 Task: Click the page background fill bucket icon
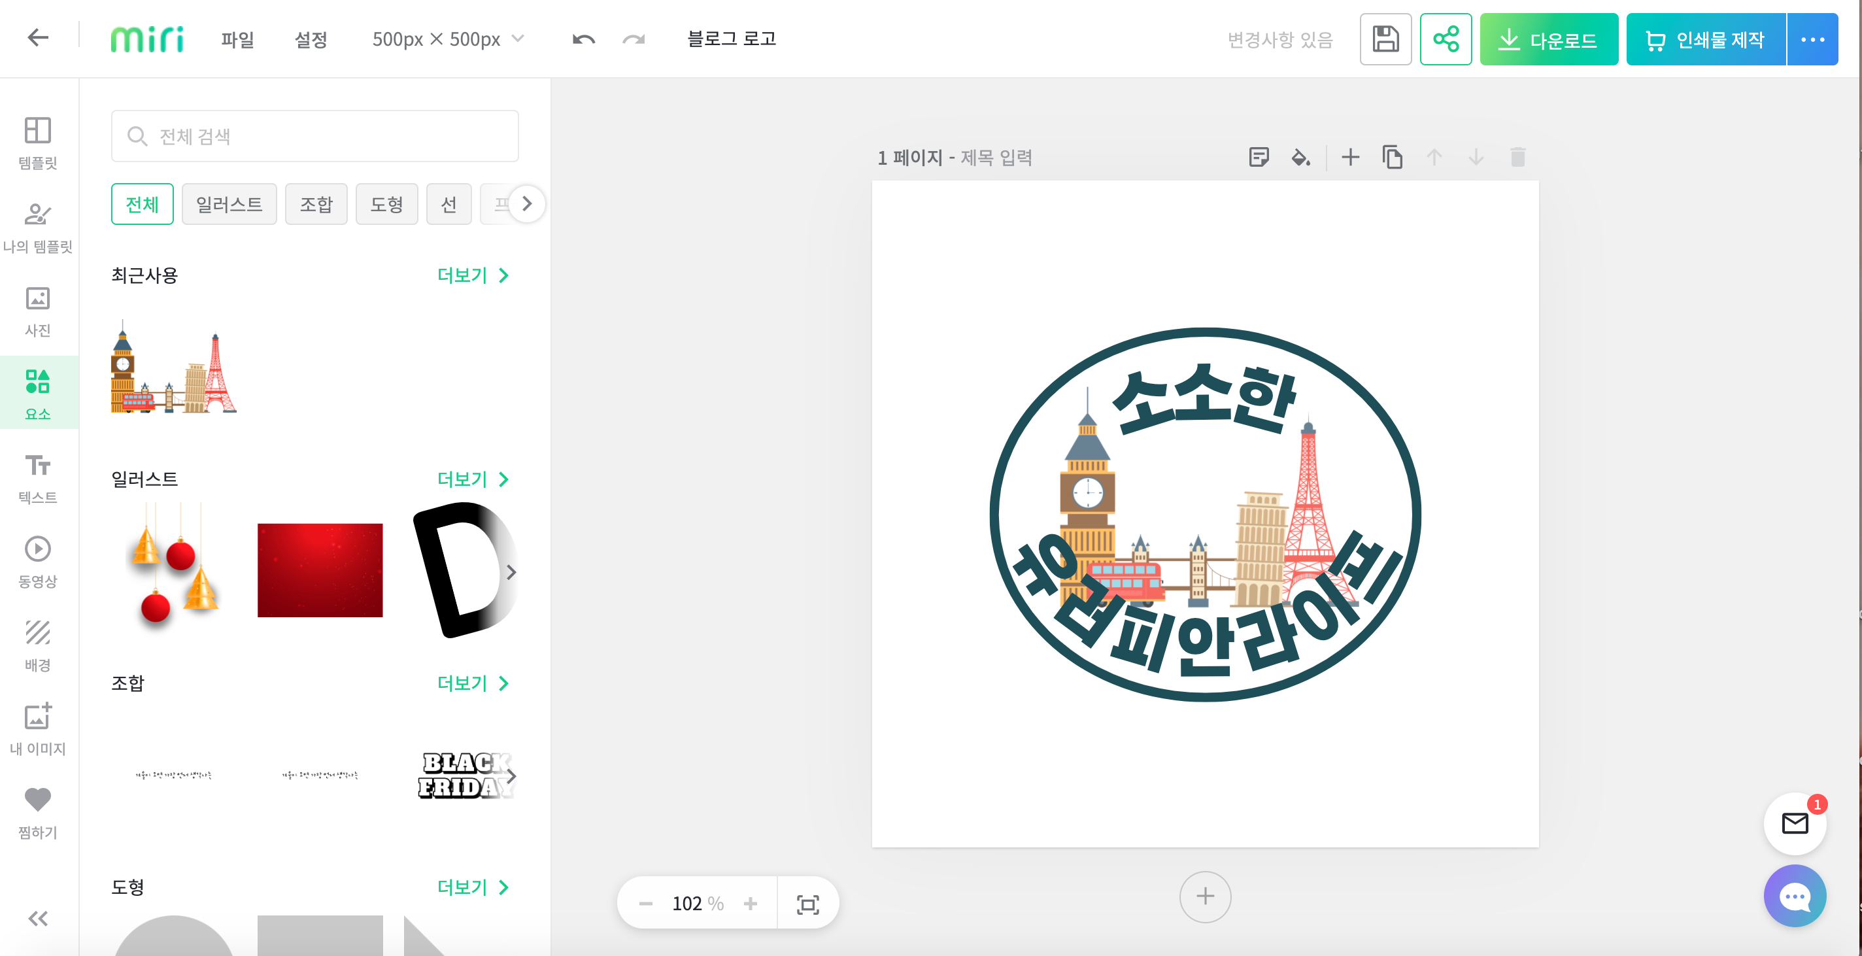[x=1300, y=157]
